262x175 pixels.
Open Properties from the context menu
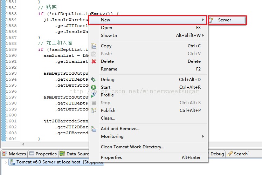(111, 157)
